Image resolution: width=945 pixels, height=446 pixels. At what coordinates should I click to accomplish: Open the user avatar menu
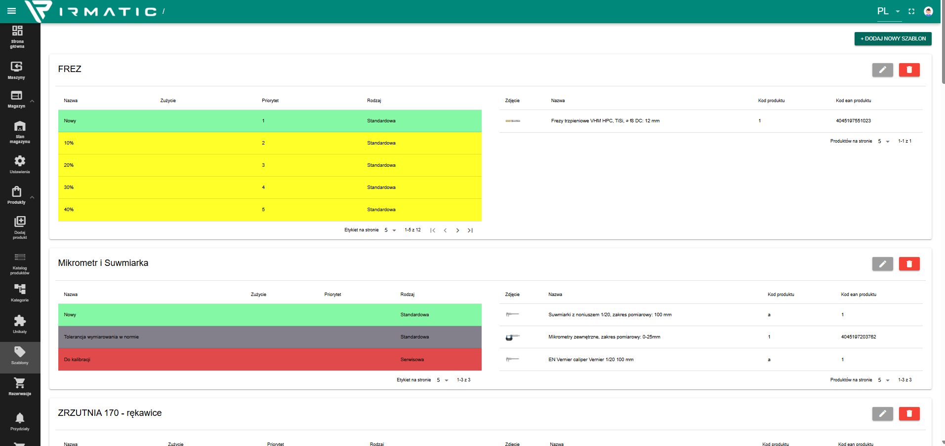click(928, 11)
